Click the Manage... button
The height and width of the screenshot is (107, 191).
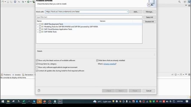click(150, 12)
